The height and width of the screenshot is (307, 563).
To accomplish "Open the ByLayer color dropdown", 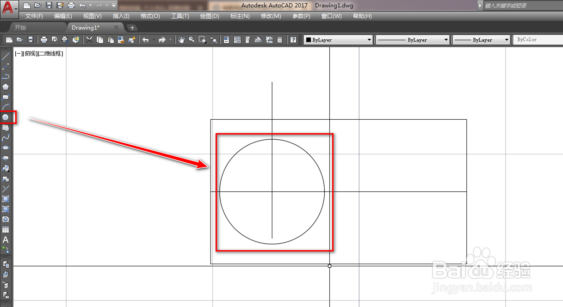I will click(338, 40).
